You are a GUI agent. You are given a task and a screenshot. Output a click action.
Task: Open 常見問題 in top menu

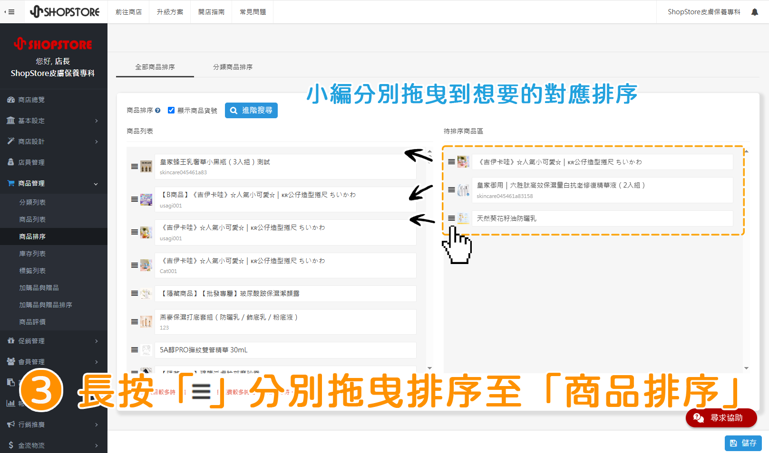point(253,12)
